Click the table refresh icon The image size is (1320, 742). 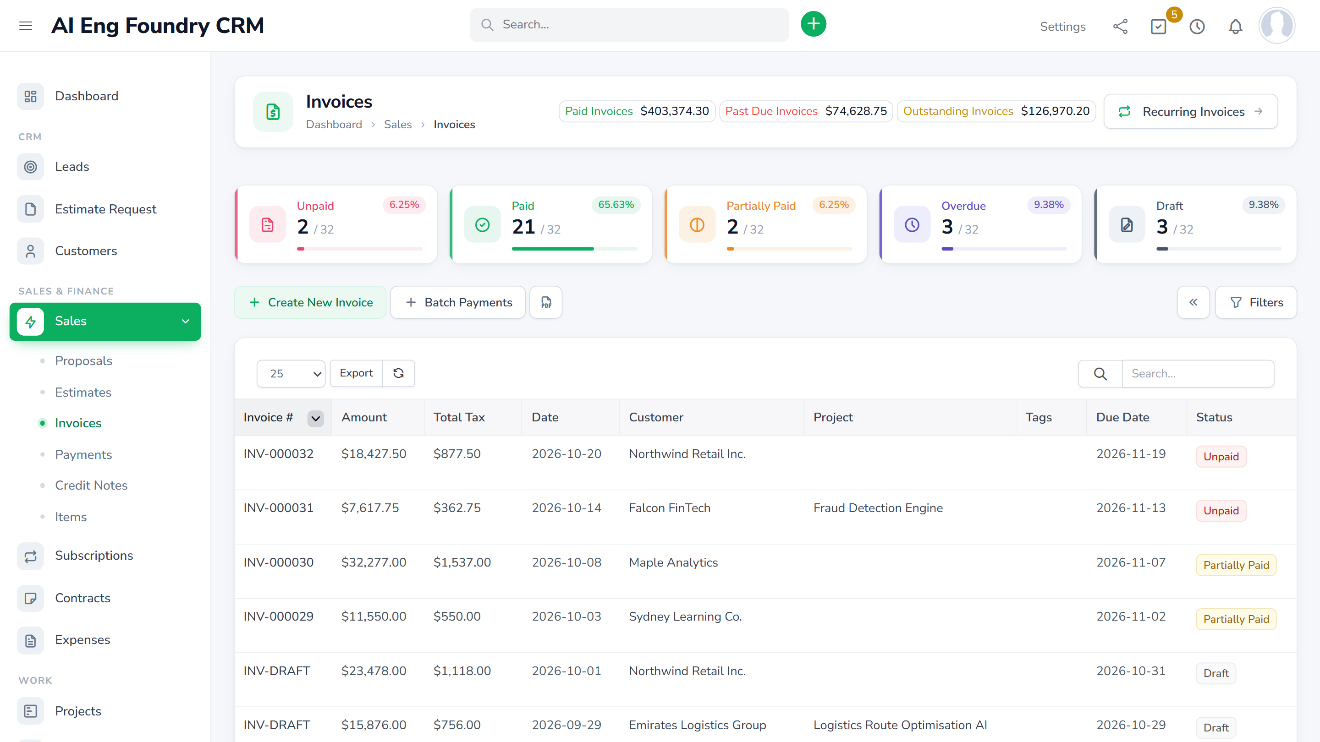[x=399, y=373]
